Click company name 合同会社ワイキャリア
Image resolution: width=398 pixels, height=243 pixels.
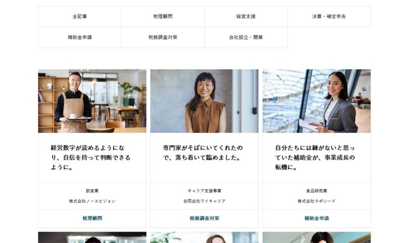click(204, 201)
